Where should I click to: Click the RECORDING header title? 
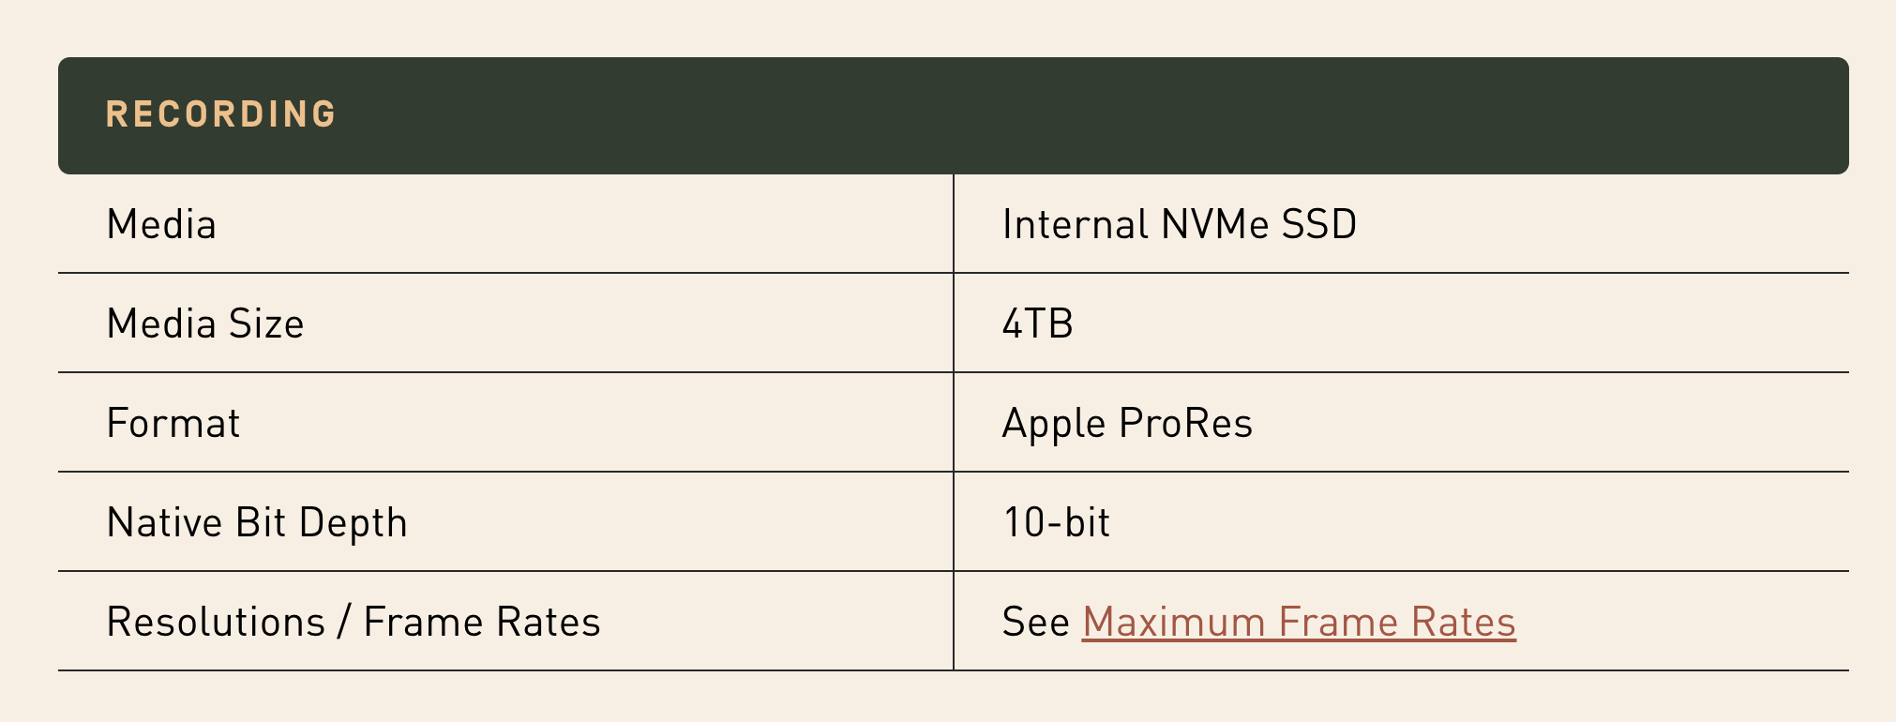(221, 114)
